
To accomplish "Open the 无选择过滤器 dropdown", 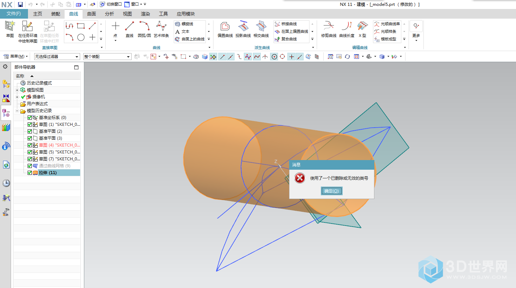I will (x=57, y=57).
